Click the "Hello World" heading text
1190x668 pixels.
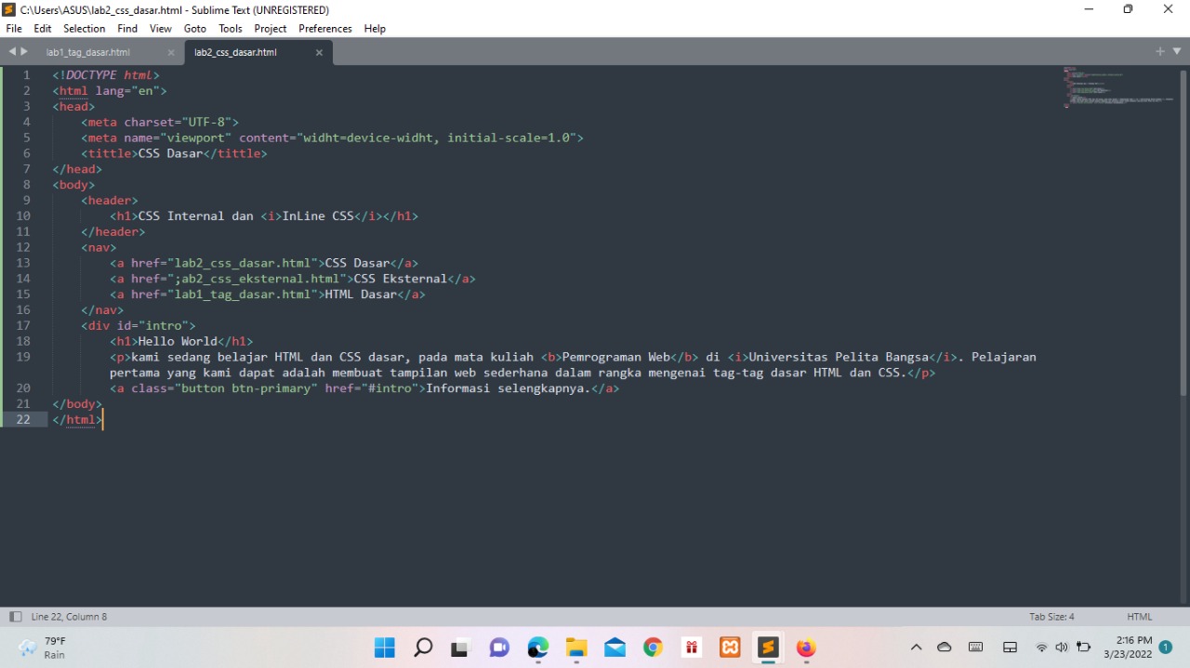pos(178,341)
